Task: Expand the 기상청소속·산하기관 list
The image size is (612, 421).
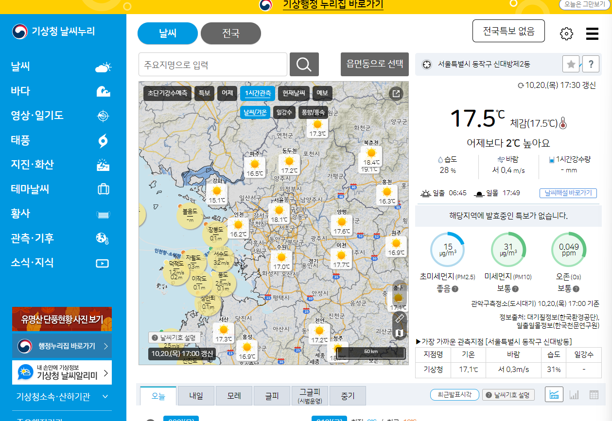Action: point(62,397)
